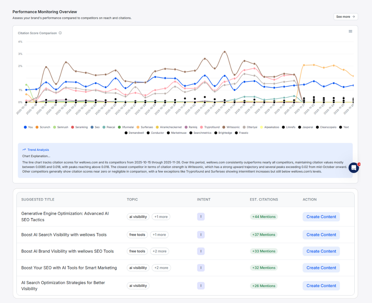Image resolution: width=372 pixels, height=303 pixels.
Task: Select the free tools topic tag in second row
Action: pyautogui.click(x=137, y=235)
